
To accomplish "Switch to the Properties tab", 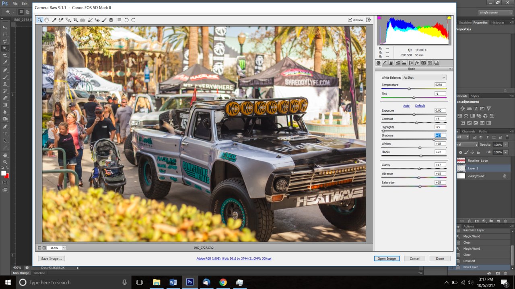I will (480, 22).
